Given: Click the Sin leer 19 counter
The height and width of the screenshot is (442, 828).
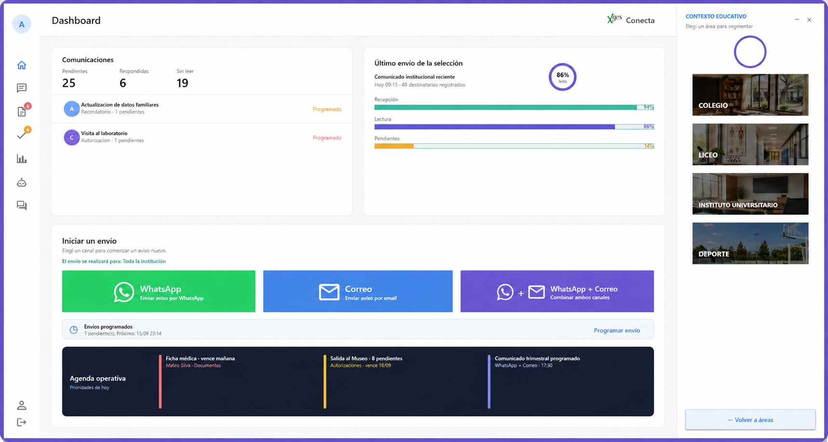Looking at the screenshot, I should click(185, 78).
